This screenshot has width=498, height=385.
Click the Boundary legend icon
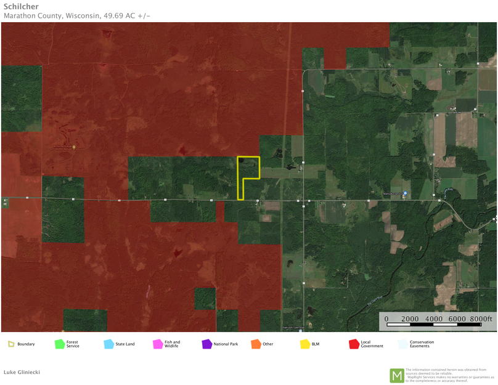point(11,344)
